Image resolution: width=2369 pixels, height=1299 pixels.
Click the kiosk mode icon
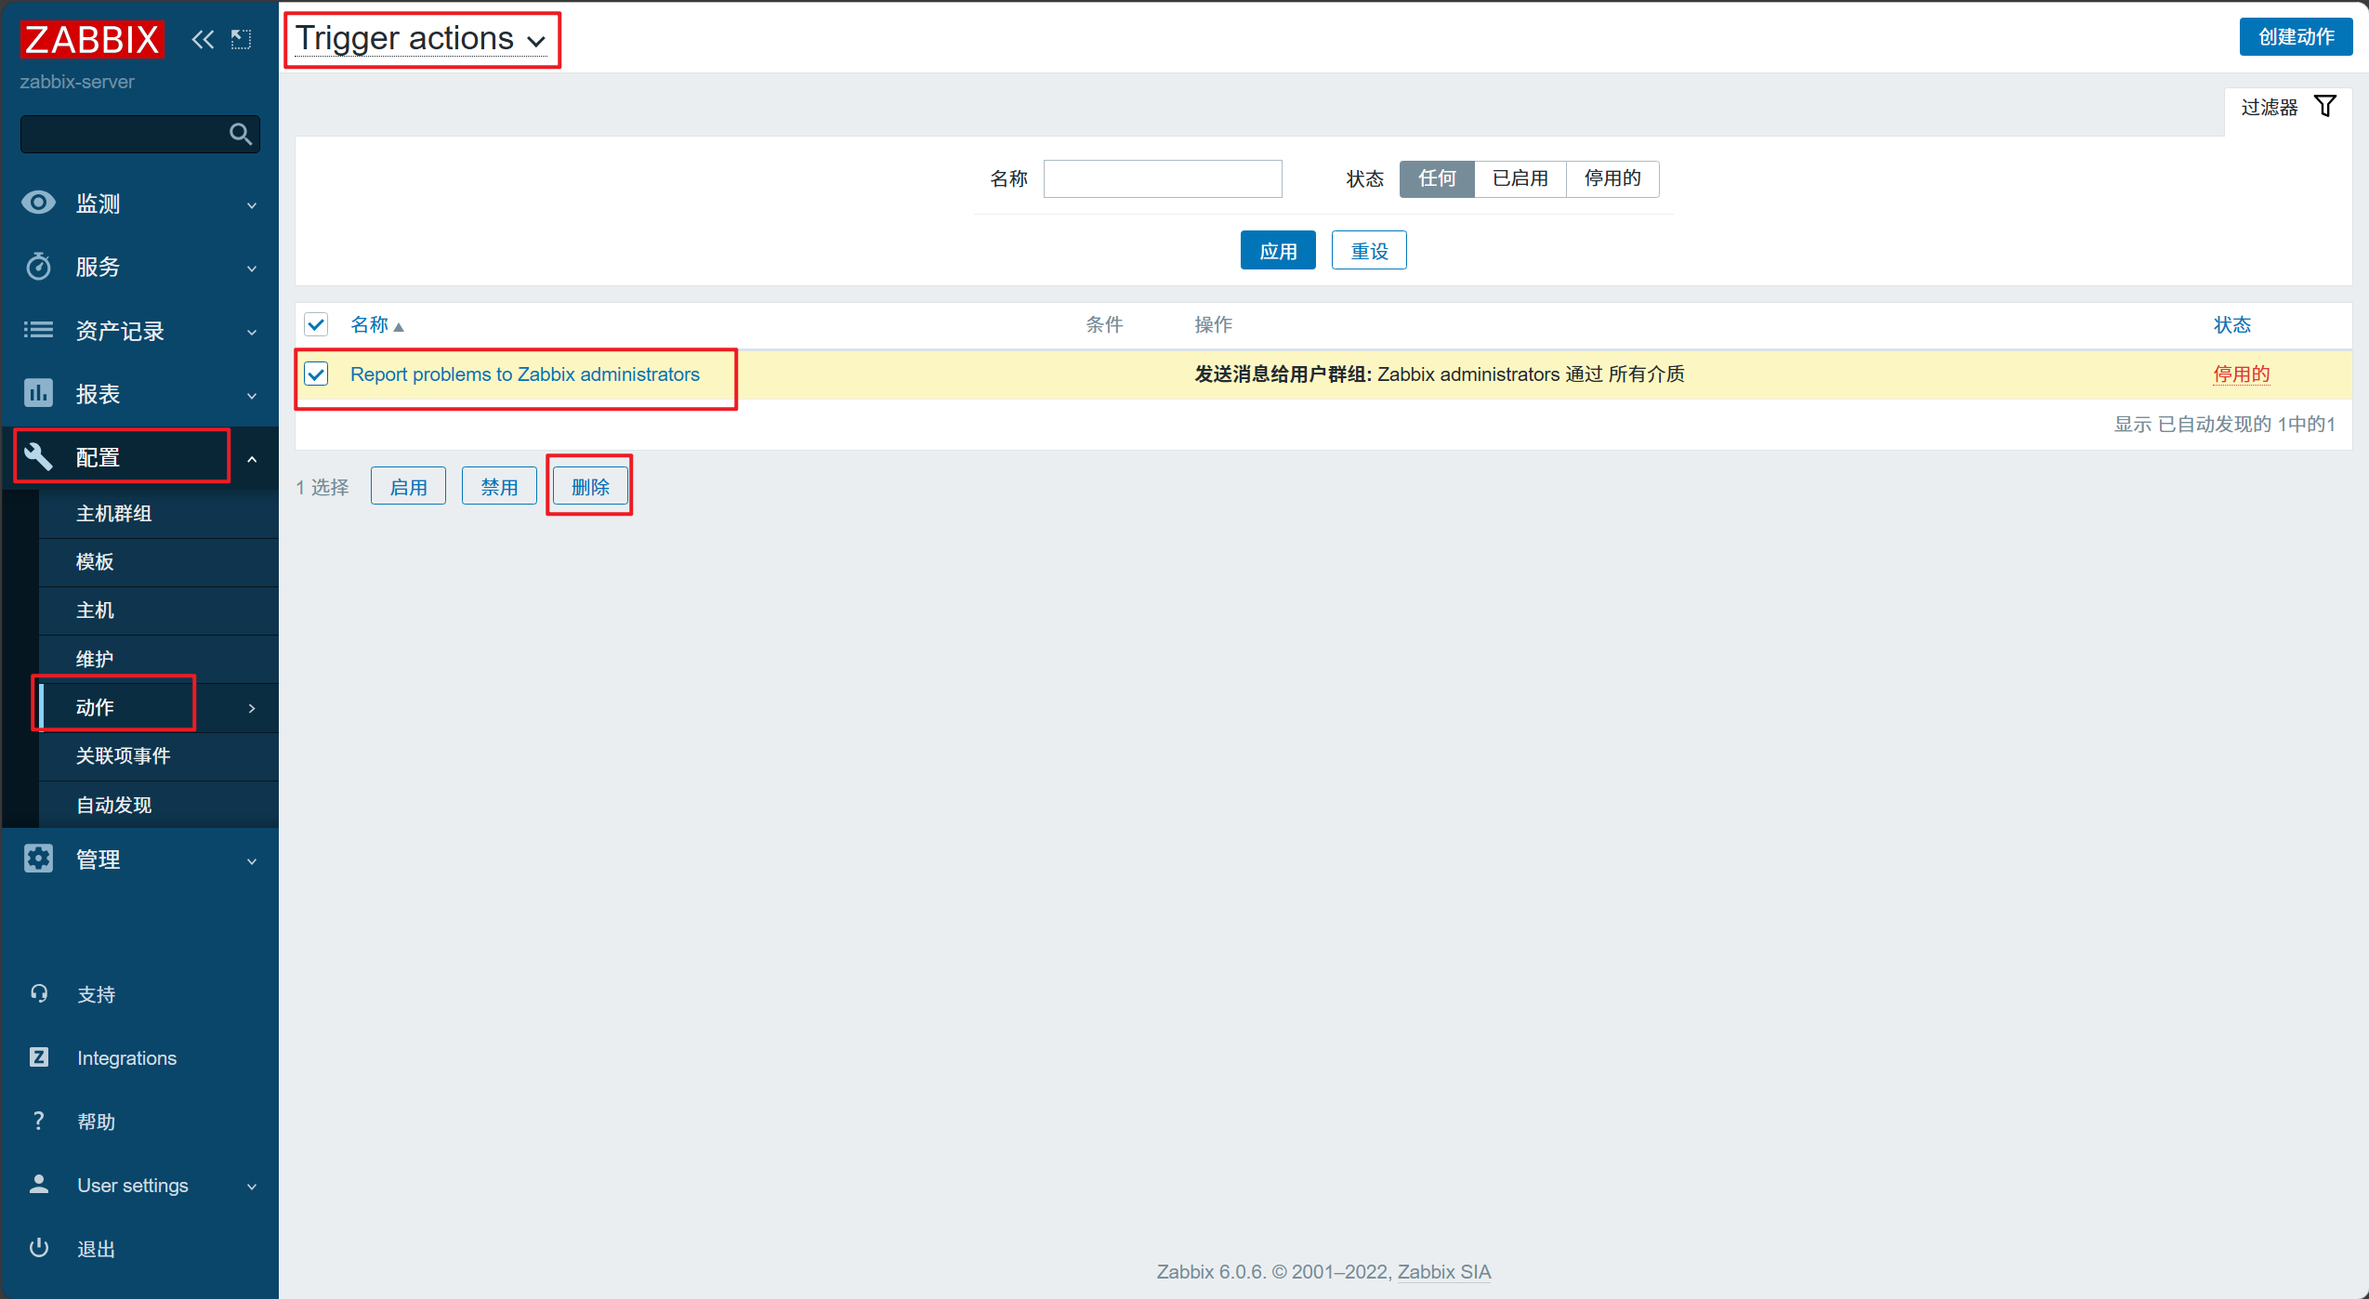[242, 39]
